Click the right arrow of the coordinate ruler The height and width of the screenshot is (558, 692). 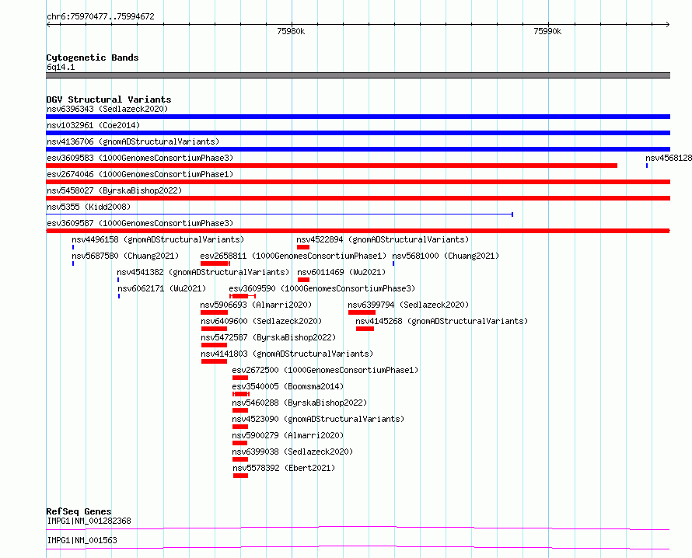667,24
